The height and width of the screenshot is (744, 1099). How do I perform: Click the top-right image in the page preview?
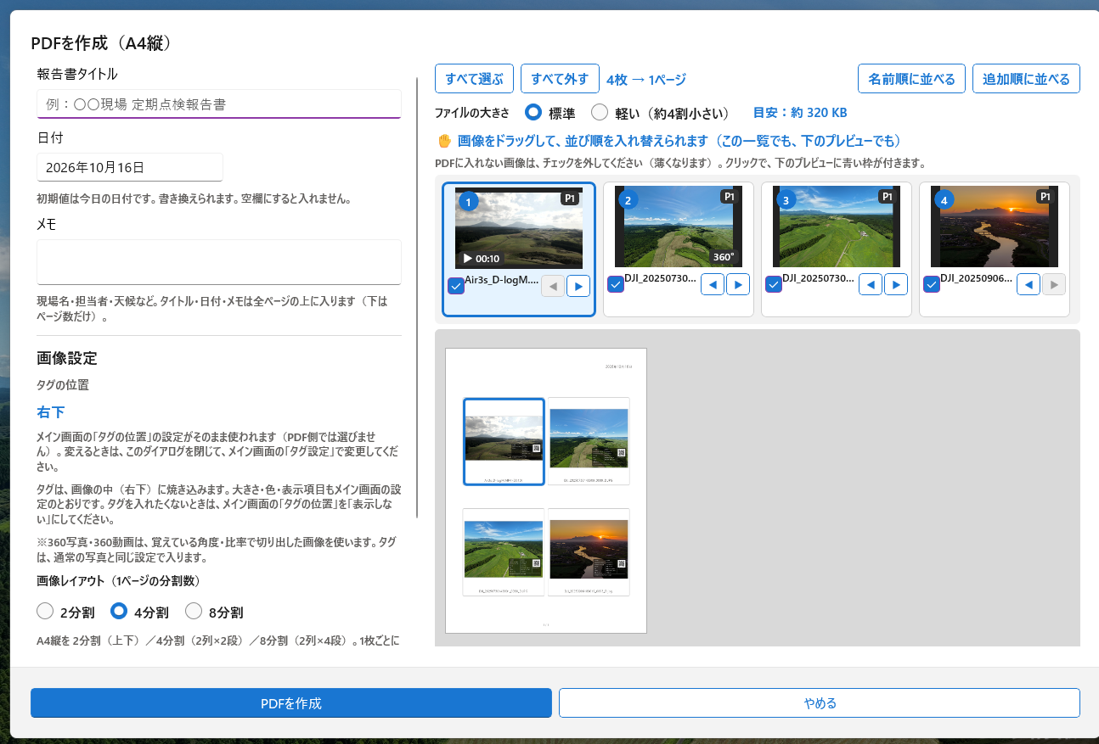(x=589, y=440)
